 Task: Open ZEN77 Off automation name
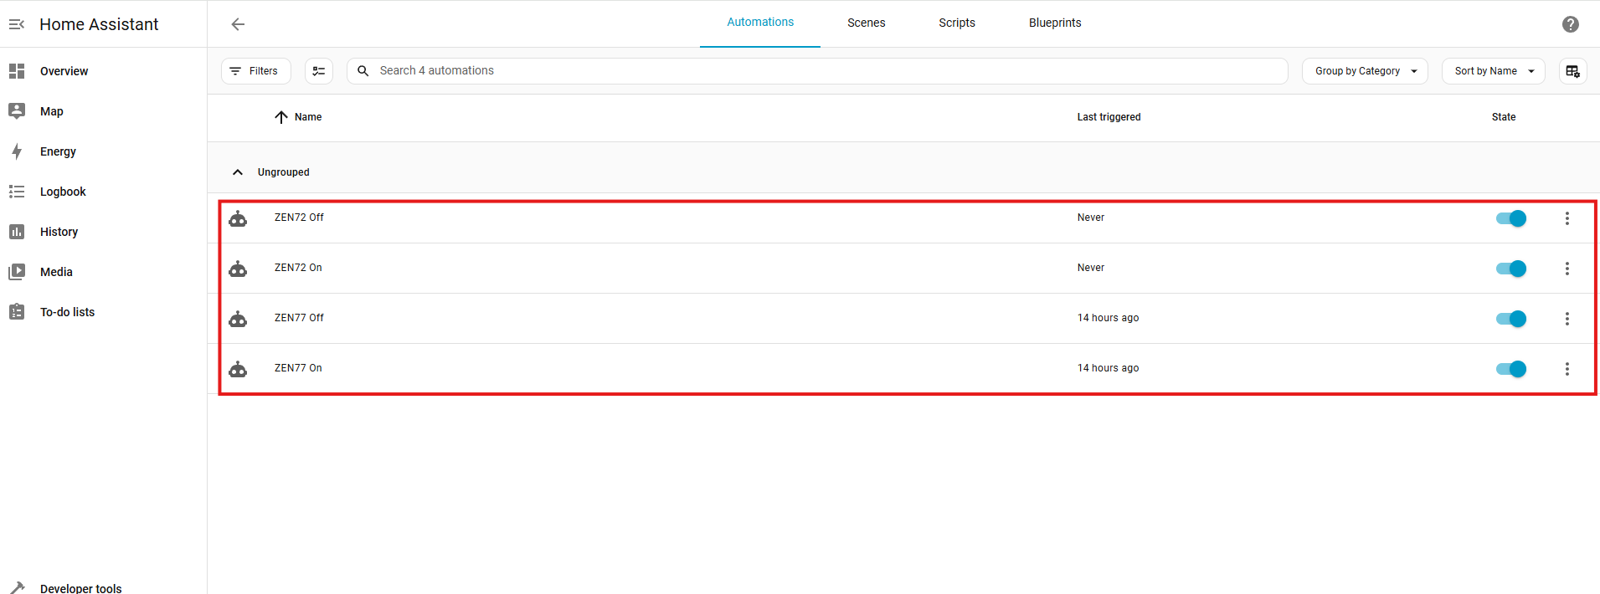[x=299, y=318]
